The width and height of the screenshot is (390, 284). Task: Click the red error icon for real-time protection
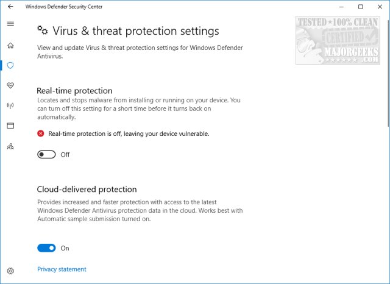41,133
